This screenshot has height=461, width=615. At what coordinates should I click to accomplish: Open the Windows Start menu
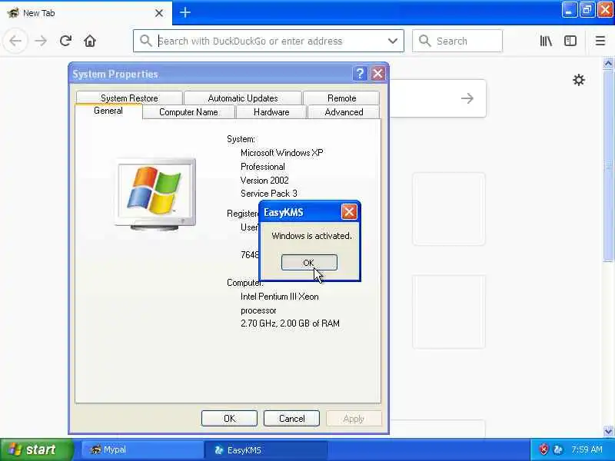point(36,449)
